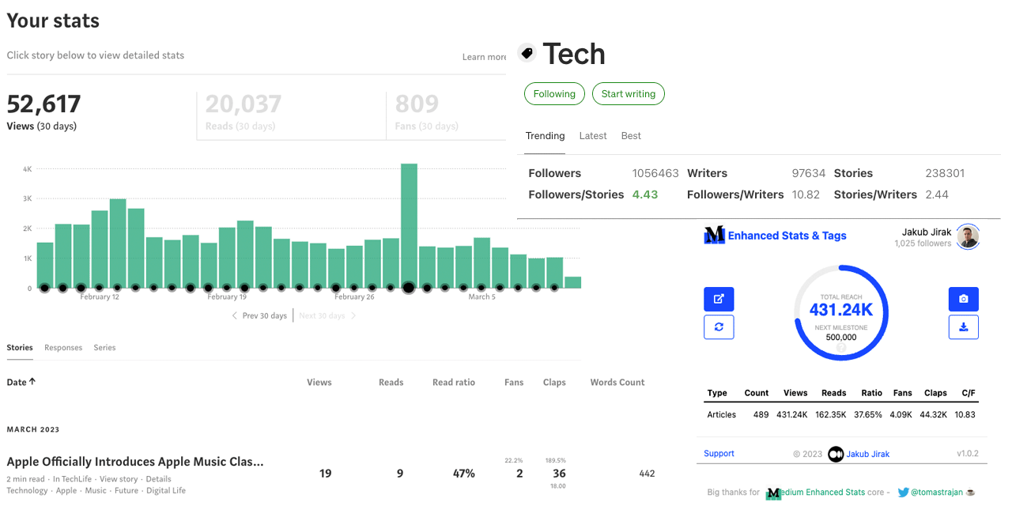This screenshot has height=506, width=1012.
Task: Switch to the Series tab
Action: (104, 347)
